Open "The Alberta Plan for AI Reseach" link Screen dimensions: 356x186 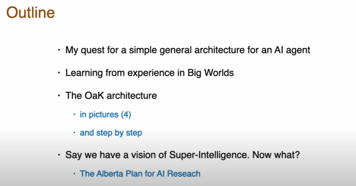(x=140, y=174)
